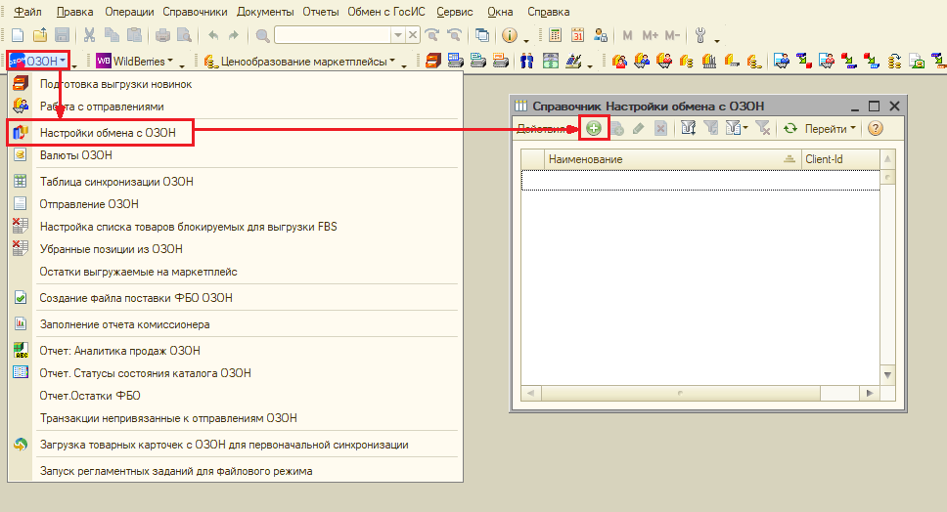The height and width of the screenshot is (512, 947).
Task: Open the Справка menu
Action: (549, 12)
